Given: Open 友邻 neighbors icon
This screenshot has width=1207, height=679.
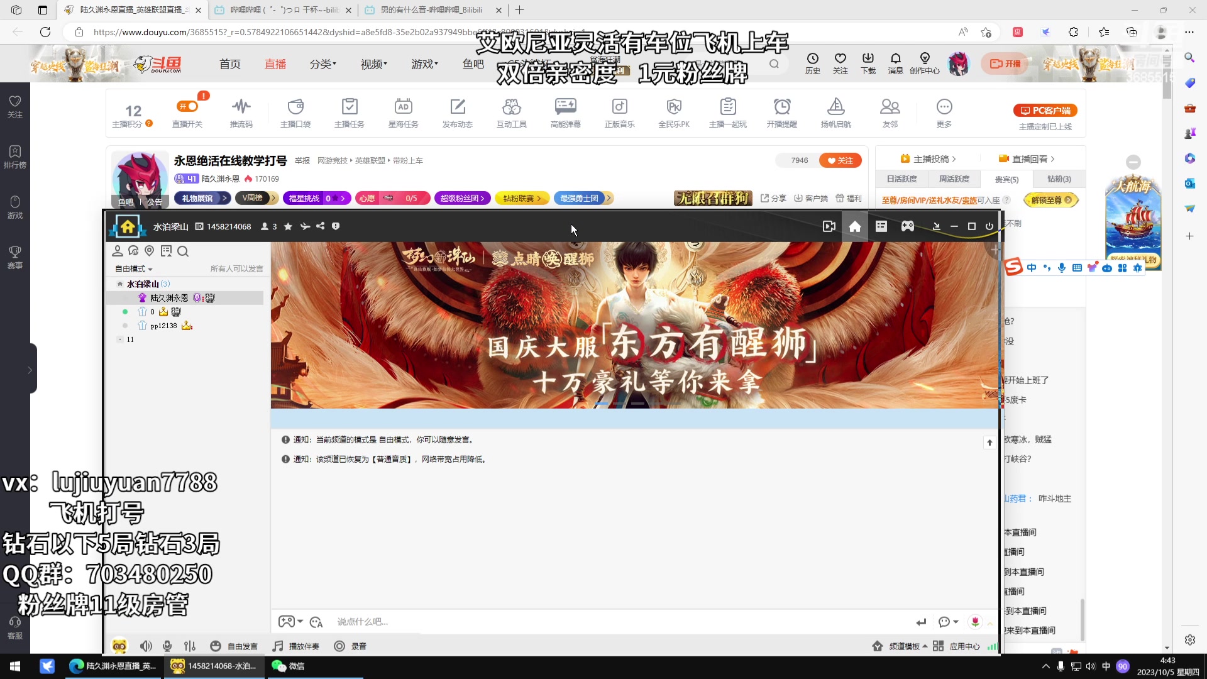Looking at the screenshot, I should [x=890, y=113].
